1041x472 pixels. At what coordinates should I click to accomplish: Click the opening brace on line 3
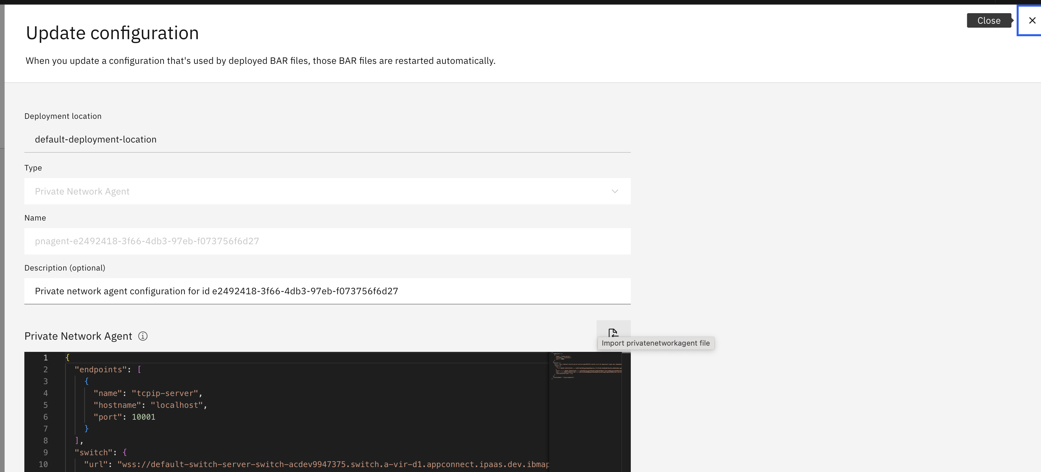pos(87,381)
